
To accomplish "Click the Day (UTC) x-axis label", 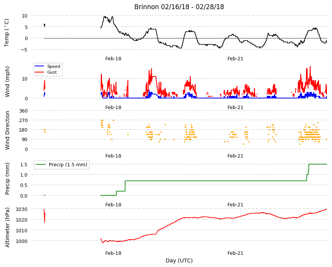I will coord(179,261).
